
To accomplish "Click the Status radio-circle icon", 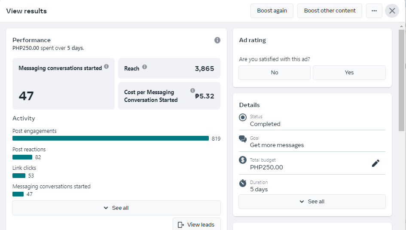I will coord(243,117).
